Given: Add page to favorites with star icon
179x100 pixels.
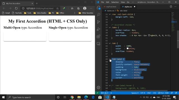Looking at the screenshot, I should point(57,9).
